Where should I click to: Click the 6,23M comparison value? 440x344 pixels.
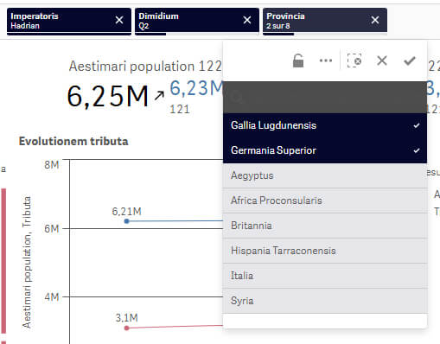pyautogui.click(x=196, y=88)
